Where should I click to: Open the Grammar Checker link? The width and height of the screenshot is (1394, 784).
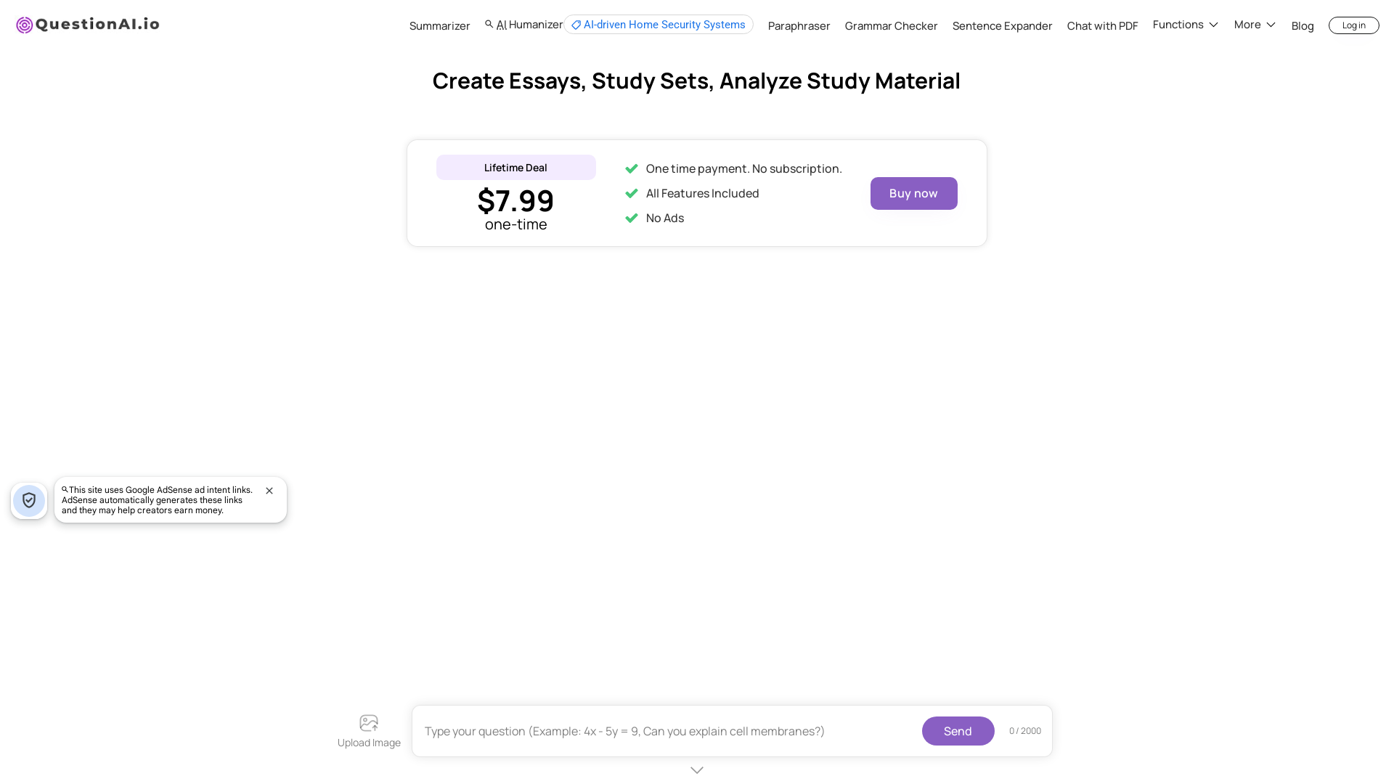pos(891,26)
